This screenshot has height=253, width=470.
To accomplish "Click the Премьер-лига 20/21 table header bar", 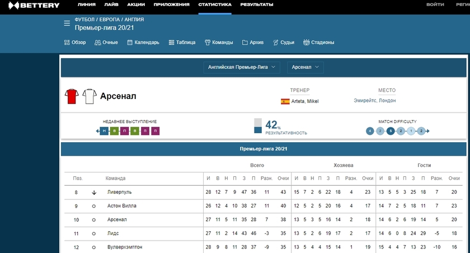I will 264,149.
